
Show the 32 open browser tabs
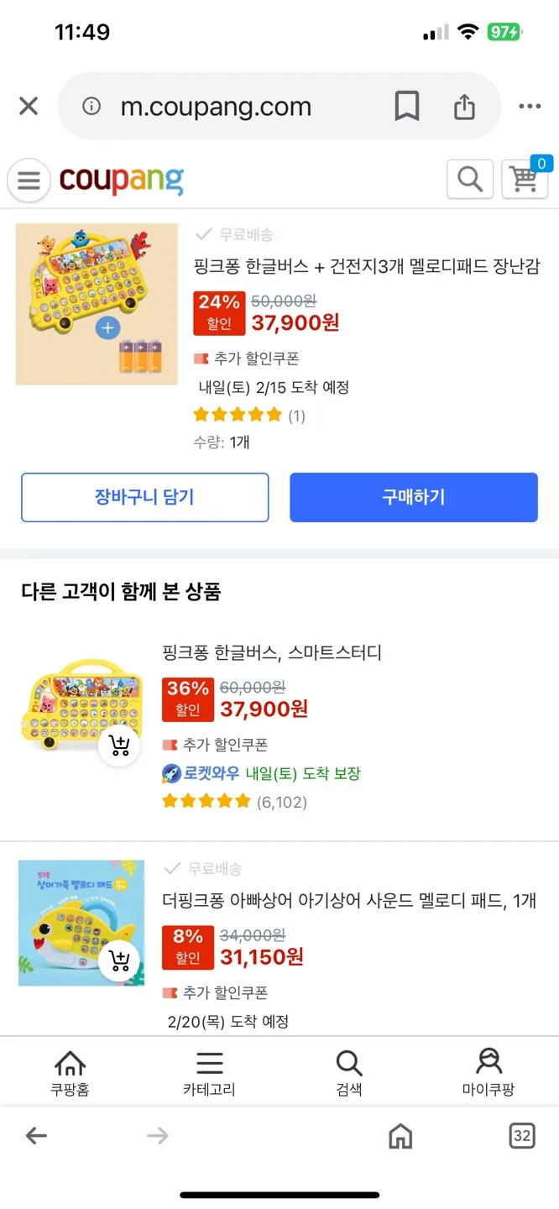pyautogui.click(x=522, y=1136)
